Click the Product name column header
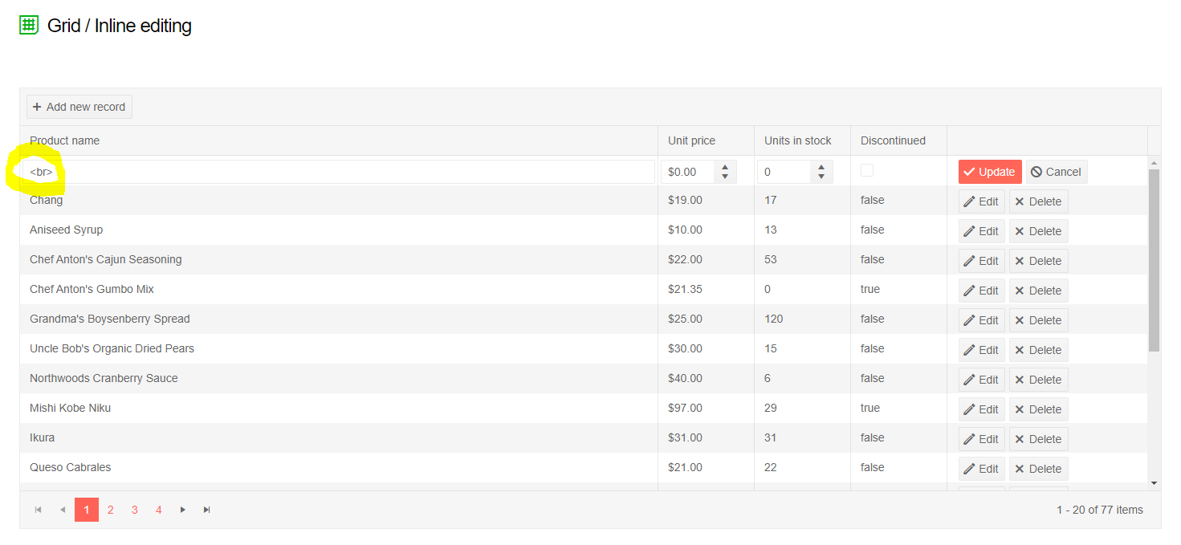Image resolution: width=1181 pixels, height=545 pixels. pos(65,140)
